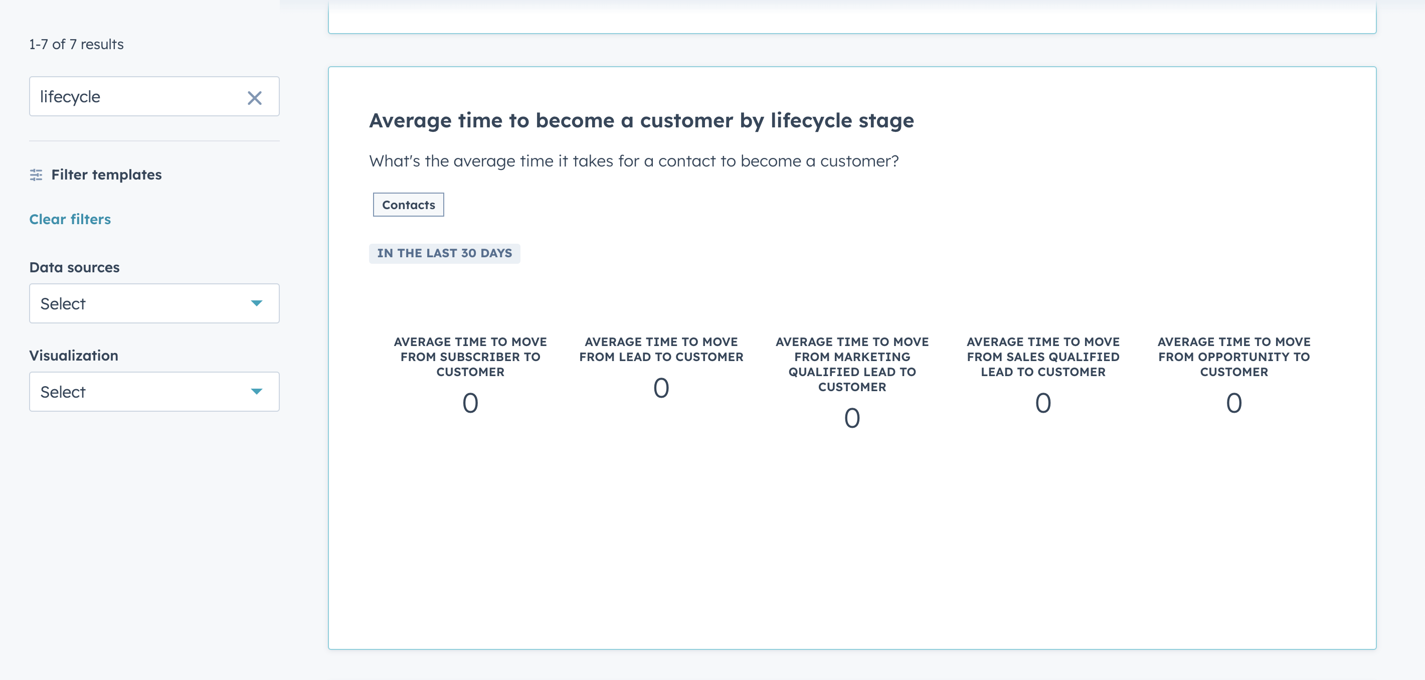This screenshot has height=680, width=1425.
Task: Click the 1-7 of 7 results label
Action: tap(75, 44)
